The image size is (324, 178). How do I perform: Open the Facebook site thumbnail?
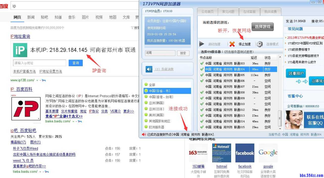point(245,153)
